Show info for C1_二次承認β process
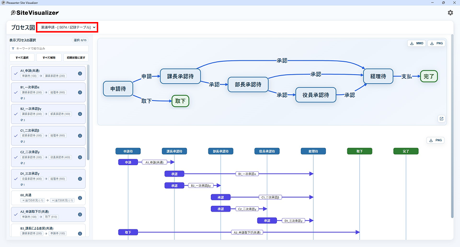Image resolution: width=460 pixels, height=247 pixels. (x=80, y=135)
